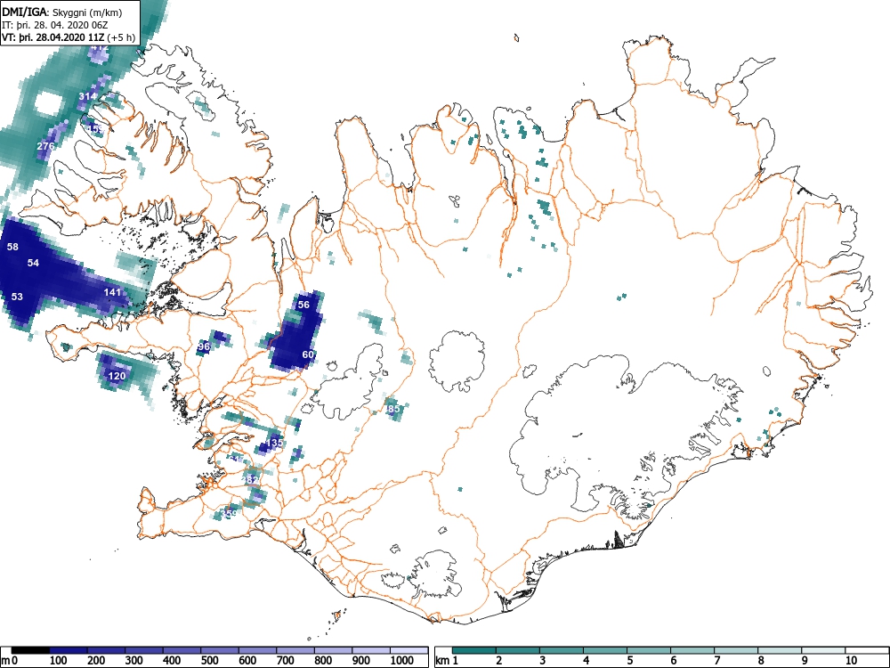Click the visibility value 58 offshore
The width and height of the screenshot is (890, 668).
[12, 247]
